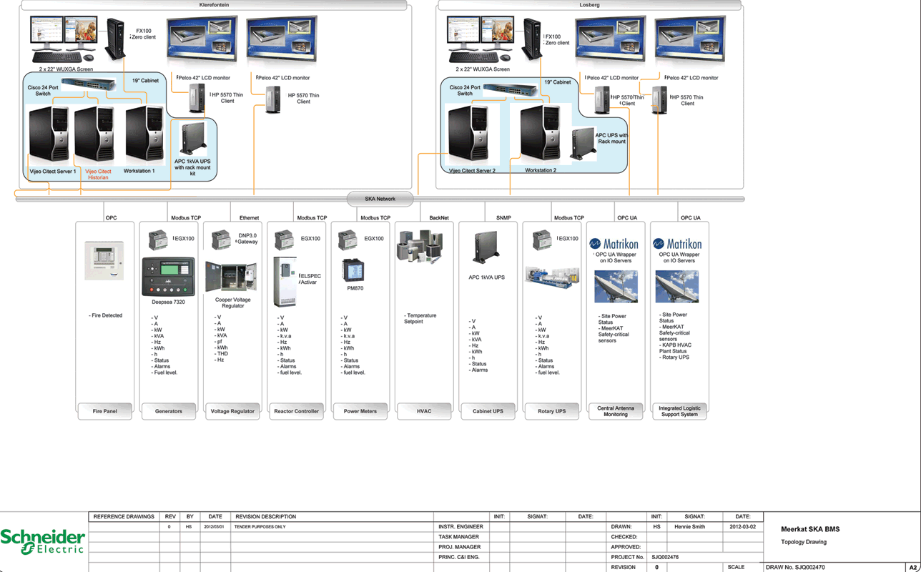Click the Klerefontein FX100 Zero client tower
The height and width of the screenshot is (572, 921).
pyautogui.click(x=115, y=40)
